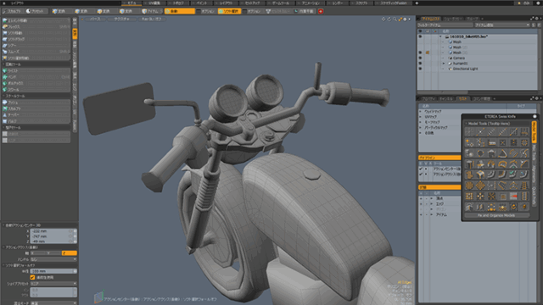The image size is (543, 305).
Task: Switch to the トポロジ layout tab
Action: point(177,3)
